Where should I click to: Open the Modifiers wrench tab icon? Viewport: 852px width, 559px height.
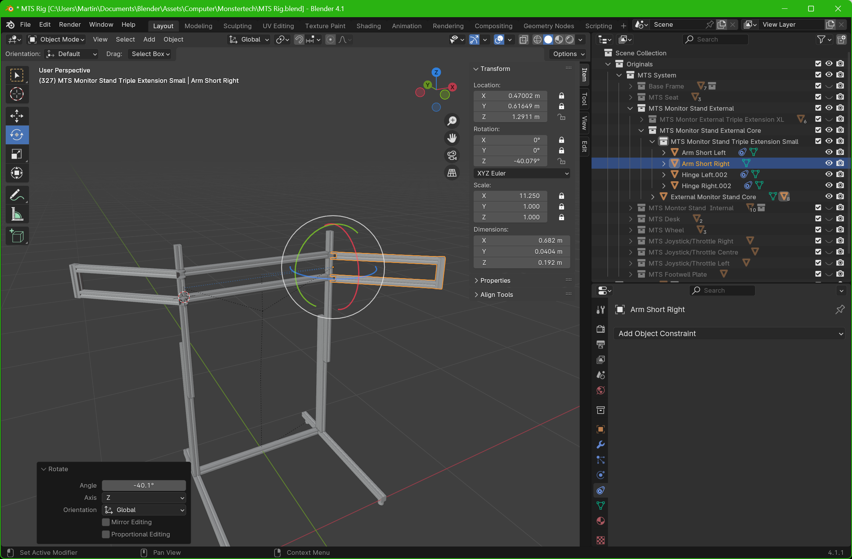tap(601, 445)
